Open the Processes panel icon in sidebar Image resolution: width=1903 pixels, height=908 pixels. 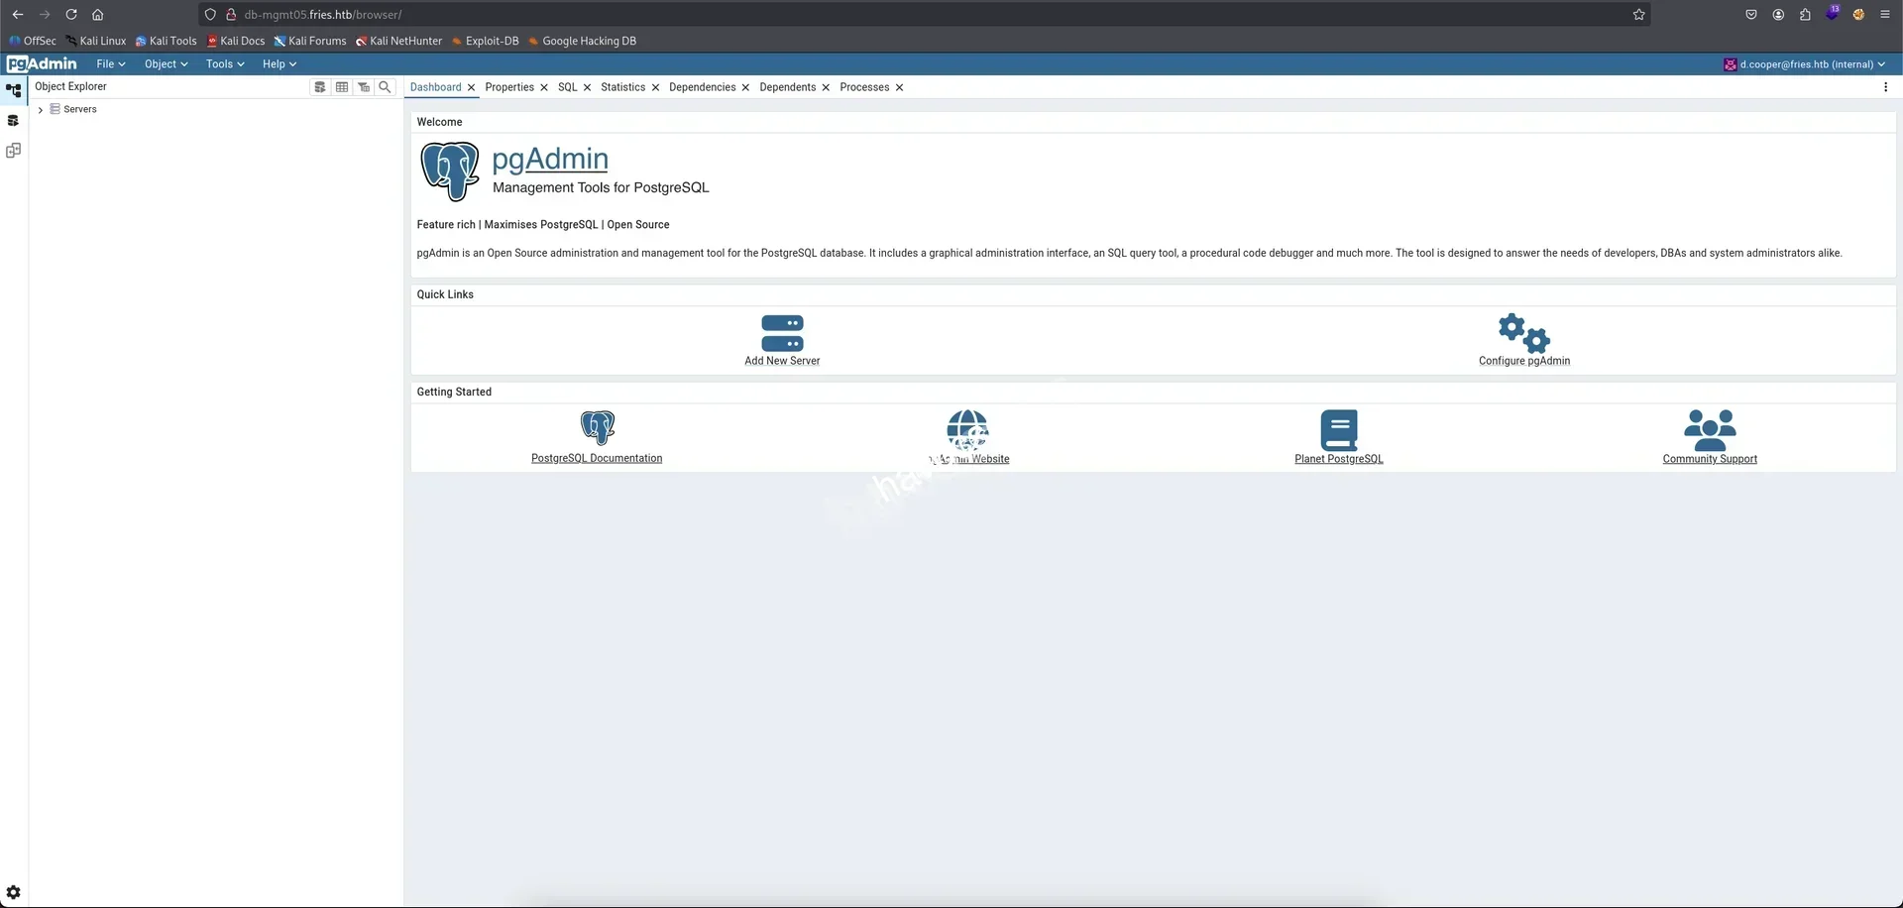(13, 150)
